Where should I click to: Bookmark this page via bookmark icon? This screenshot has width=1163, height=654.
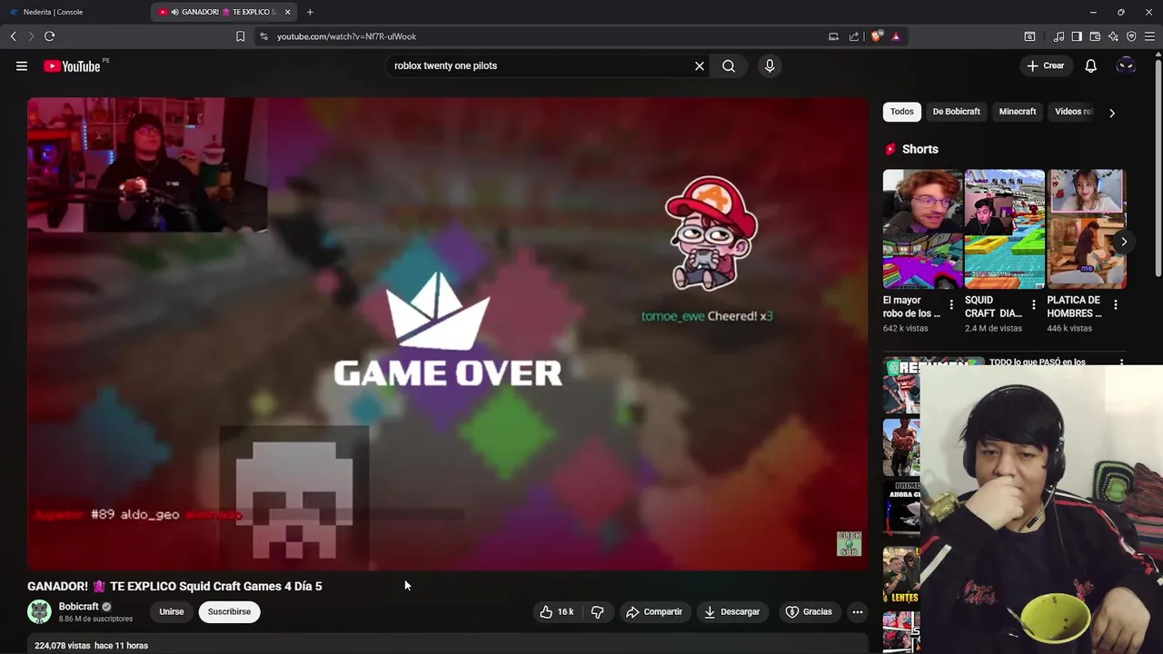point(240,36)
